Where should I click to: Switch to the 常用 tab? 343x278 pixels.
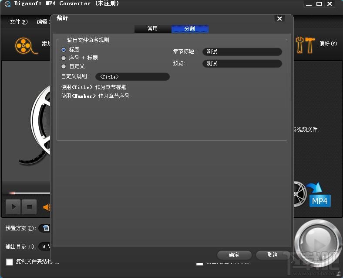(153, 29)
